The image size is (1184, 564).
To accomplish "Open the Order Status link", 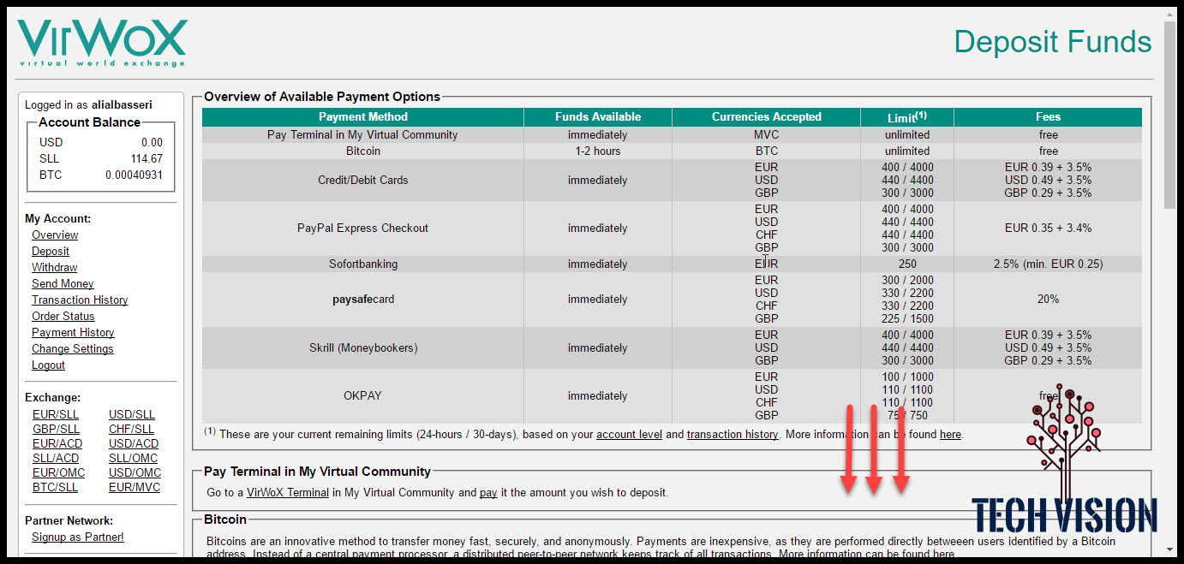I will [x=63, y=316].
